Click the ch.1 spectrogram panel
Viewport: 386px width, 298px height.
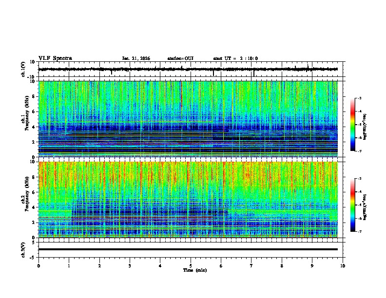point(188,119)
